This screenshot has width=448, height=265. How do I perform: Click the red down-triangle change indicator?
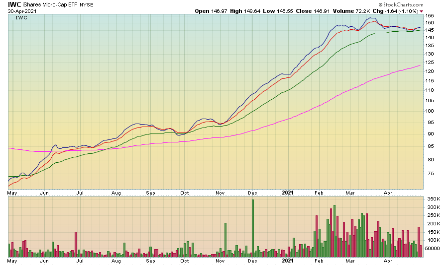click(422, 11)
